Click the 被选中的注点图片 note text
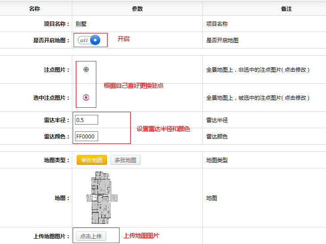The width and height of the screenshot is (326, 244). coord(258,98)
